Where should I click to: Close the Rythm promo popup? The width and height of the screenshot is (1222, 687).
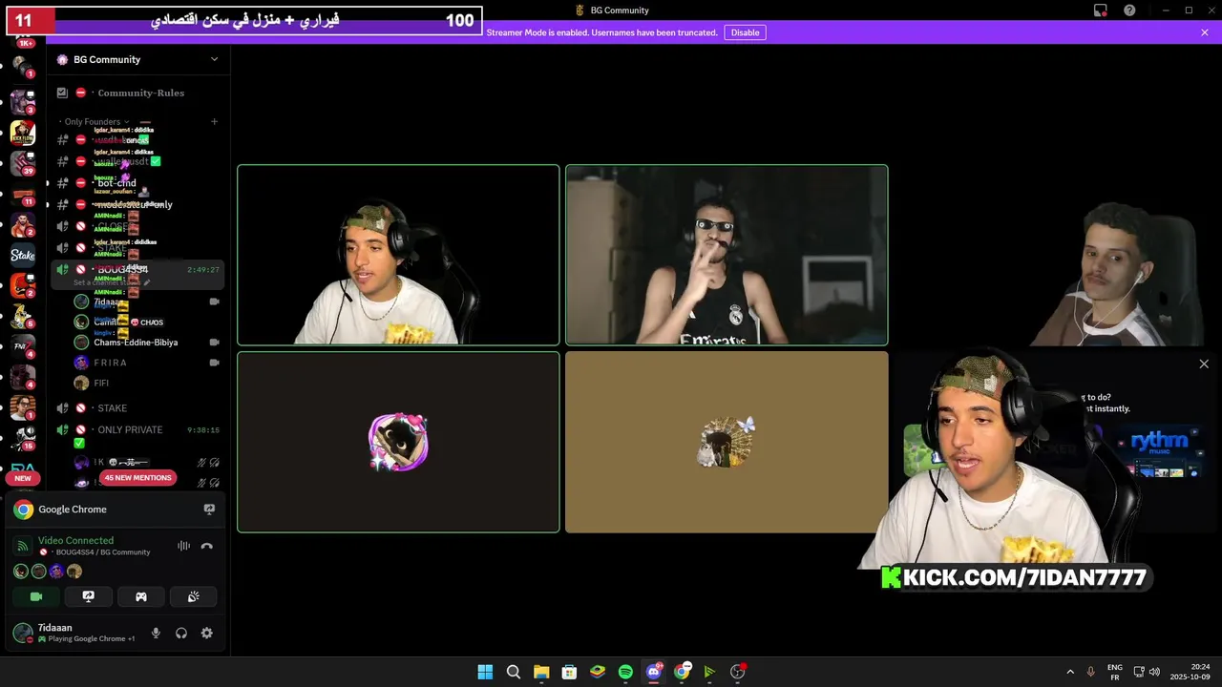coord(1204,364)
